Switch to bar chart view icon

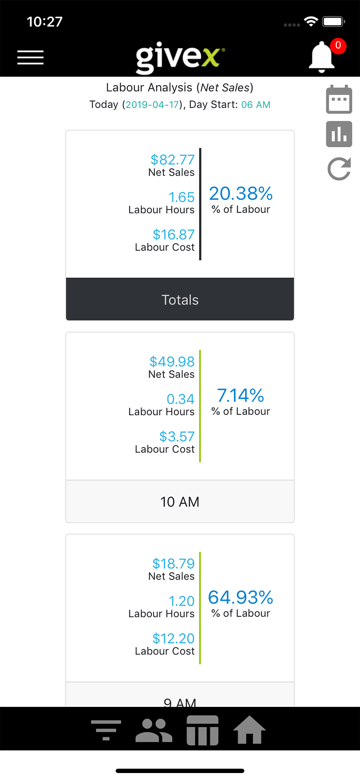pyautogui.click(x=339, y=134)
